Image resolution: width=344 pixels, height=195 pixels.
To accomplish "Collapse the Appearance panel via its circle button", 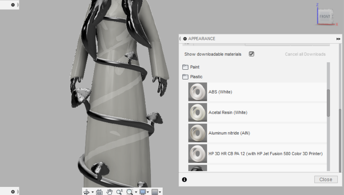I will (x=186, y=39).
